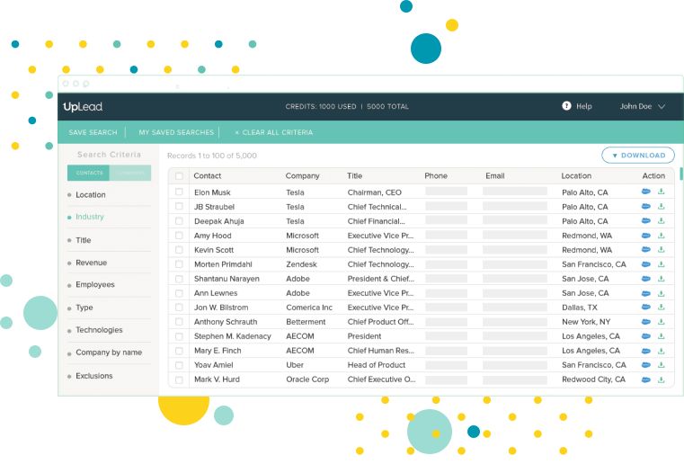Click the 'Comerica Inc' company cell
The image size is (684, 464).
click(x=309, y=308)
